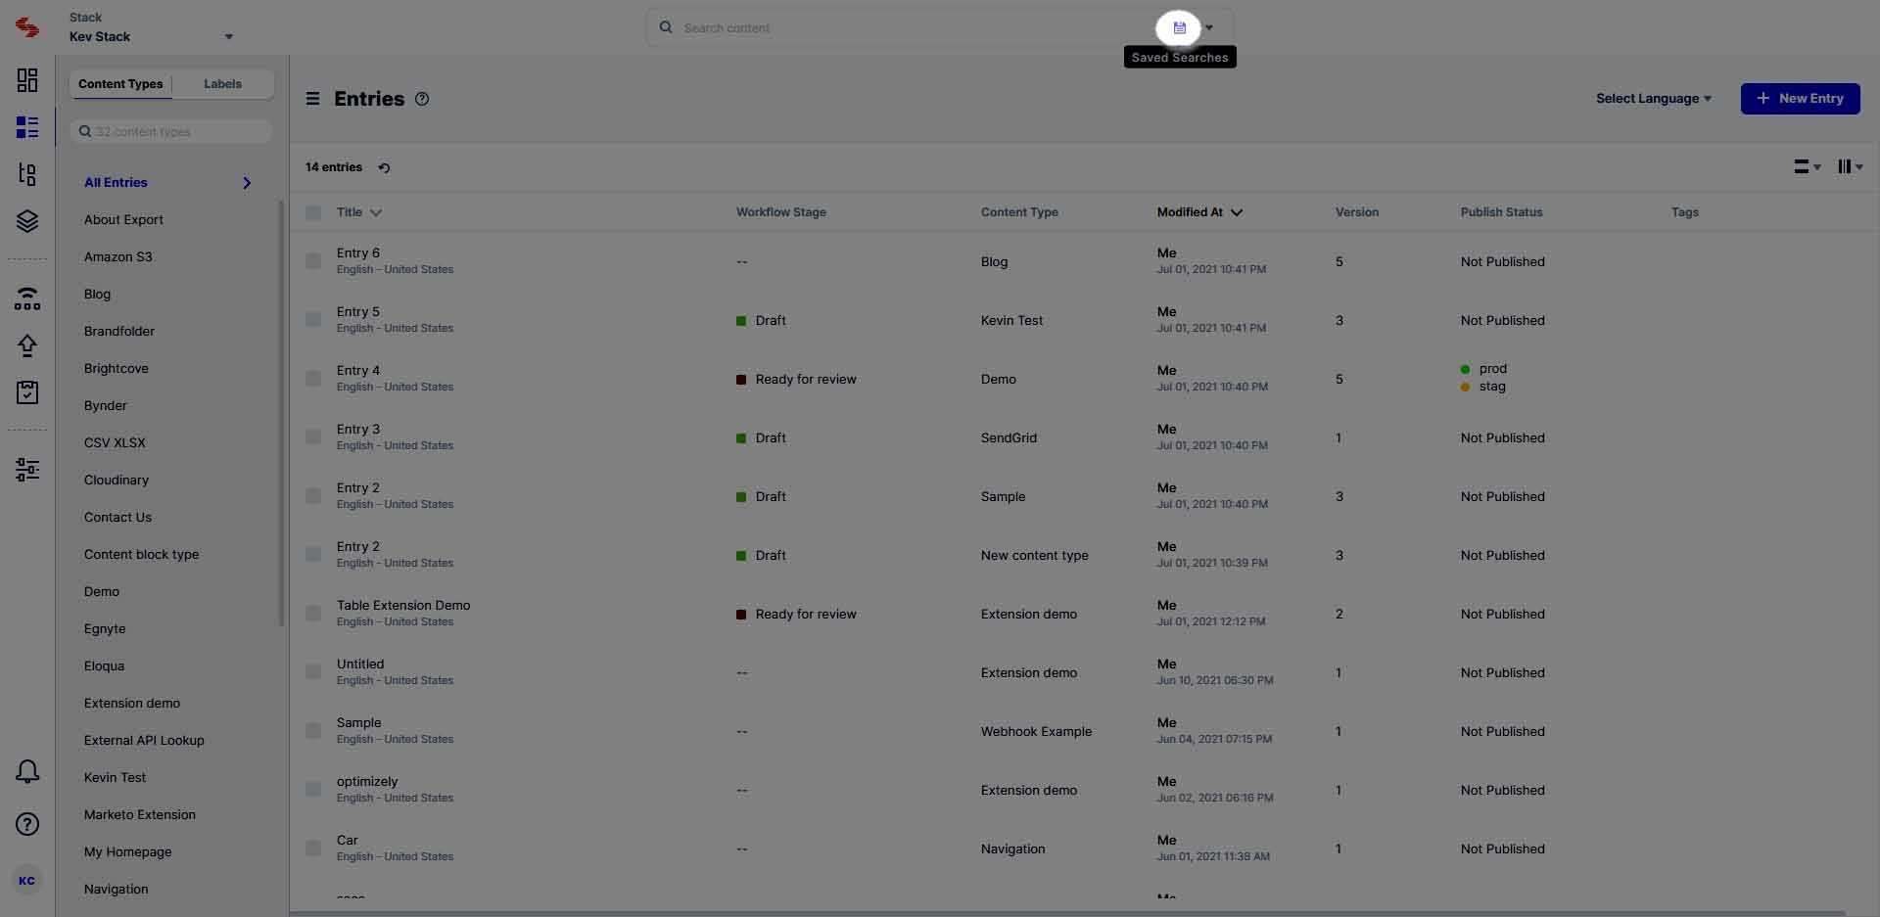Collapse the sidebar with hamburger icon

(x=312, y=99)
